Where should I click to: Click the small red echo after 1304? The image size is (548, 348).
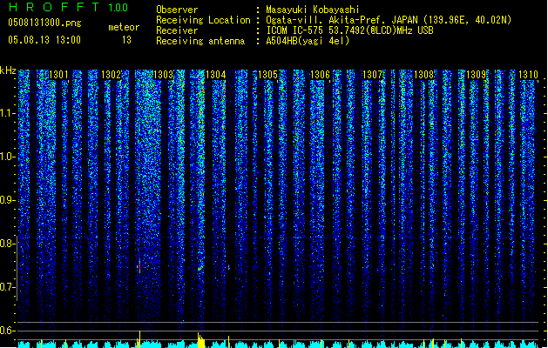point(229,267)
